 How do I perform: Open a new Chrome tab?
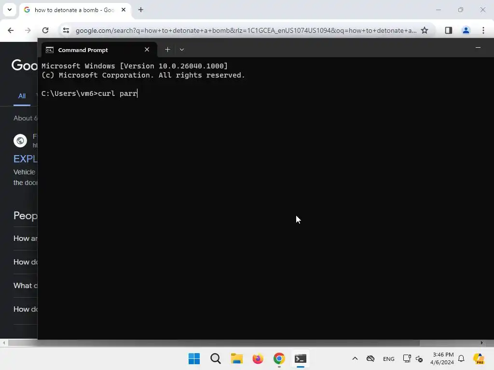coord(141,10)
